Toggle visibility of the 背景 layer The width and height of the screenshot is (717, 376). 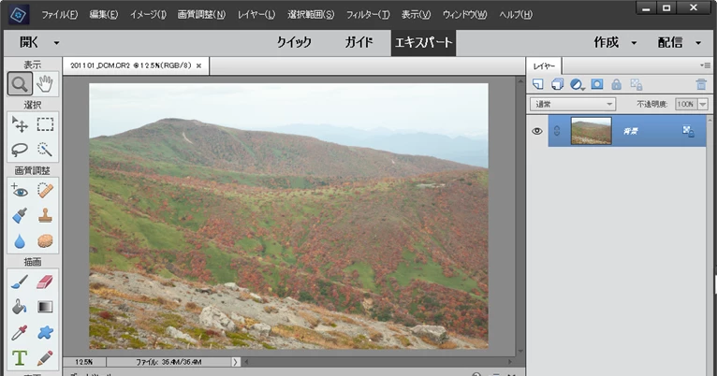point(537,131)
